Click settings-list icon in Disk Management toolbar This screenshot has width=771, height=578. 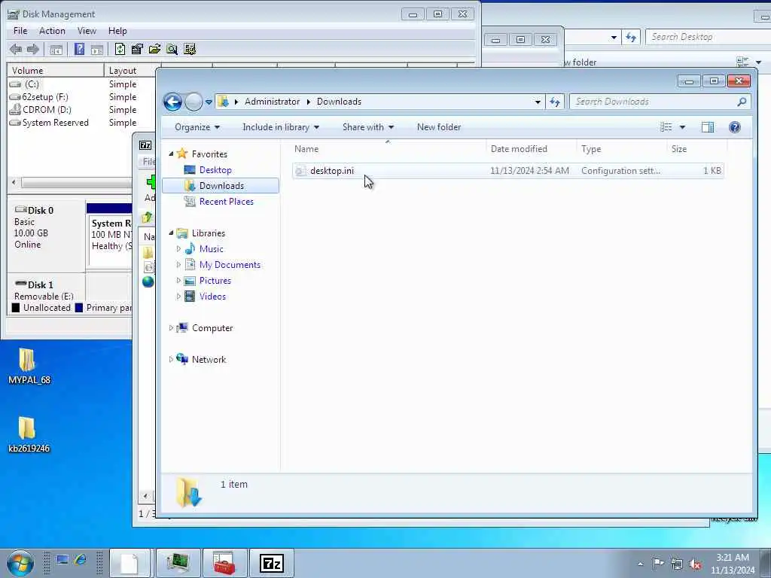pos(189,49)
